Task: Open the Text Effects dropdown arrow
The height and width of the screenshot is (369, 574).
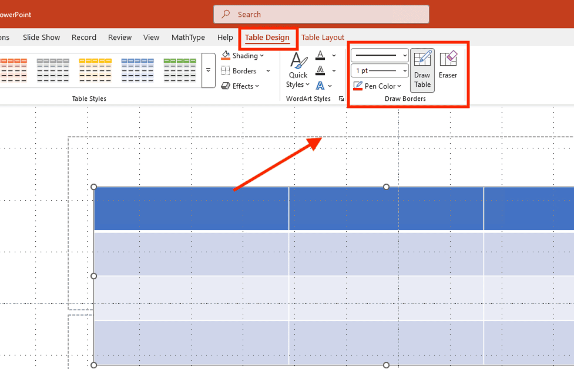Action: coord(330,86)
